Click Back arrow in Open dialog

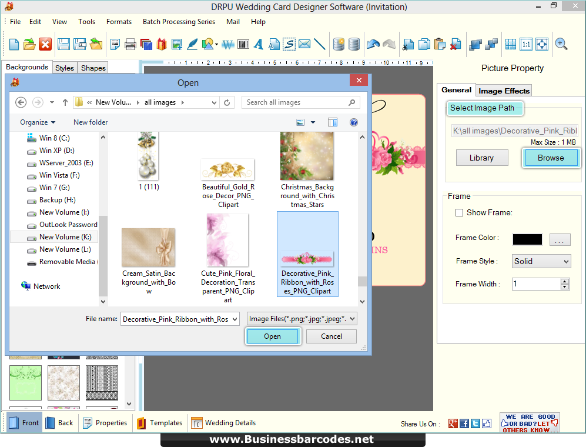[21, 102]
